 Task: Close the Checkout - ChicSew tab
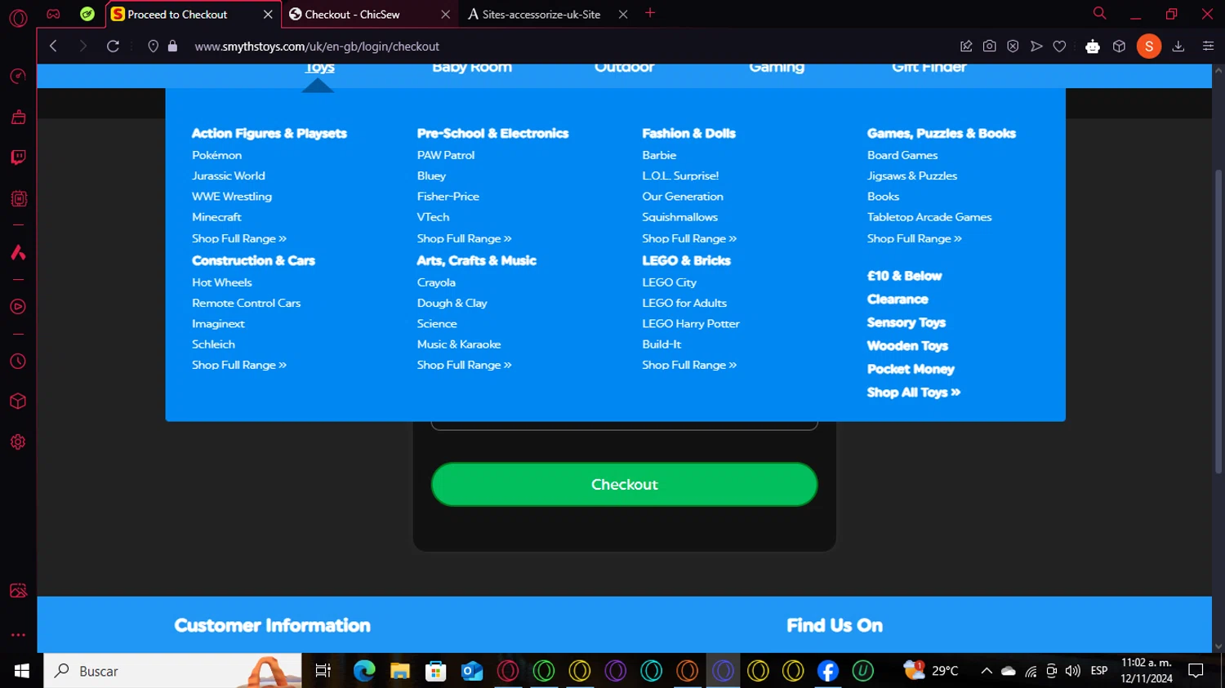[x=445, y=14]
